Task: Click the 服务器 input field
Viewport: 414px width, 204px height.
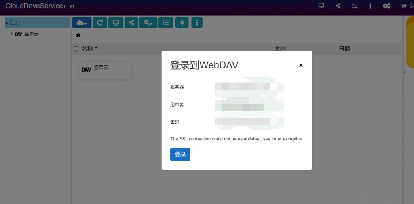Action: (x=249, y=87)
